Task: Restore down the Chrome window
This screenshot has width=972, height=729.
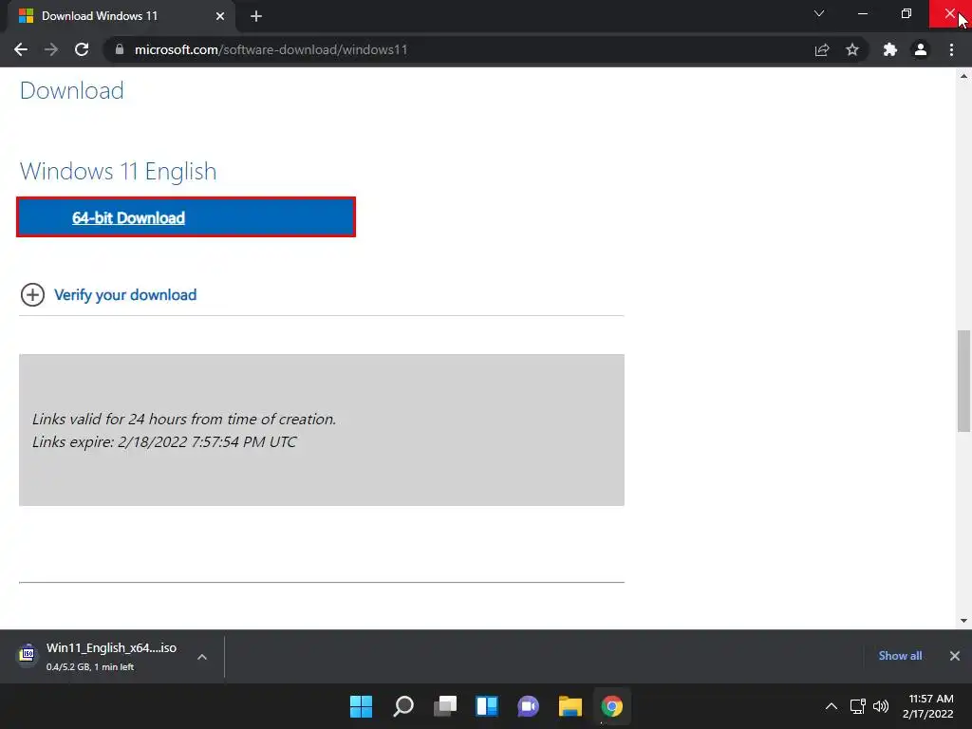Action: pyautogui.click(x=907, y=13)
